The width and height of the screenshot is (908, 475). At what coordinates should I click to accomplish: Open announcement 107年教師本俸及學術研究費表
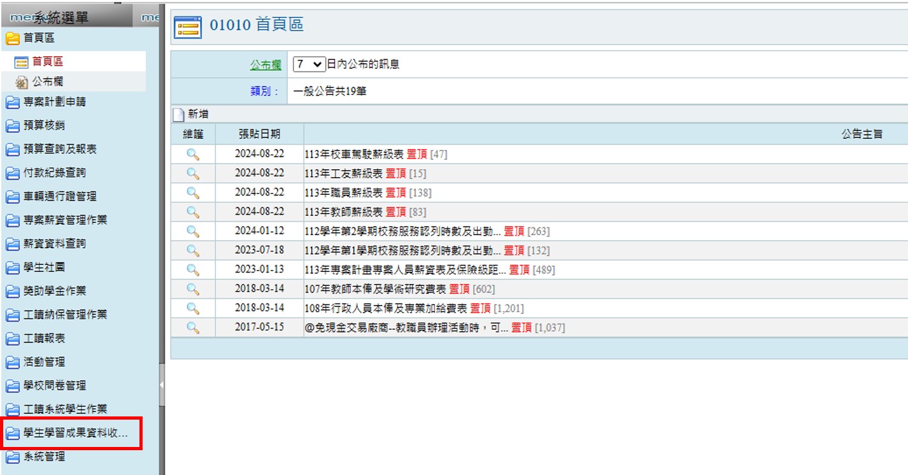(376, 289)
